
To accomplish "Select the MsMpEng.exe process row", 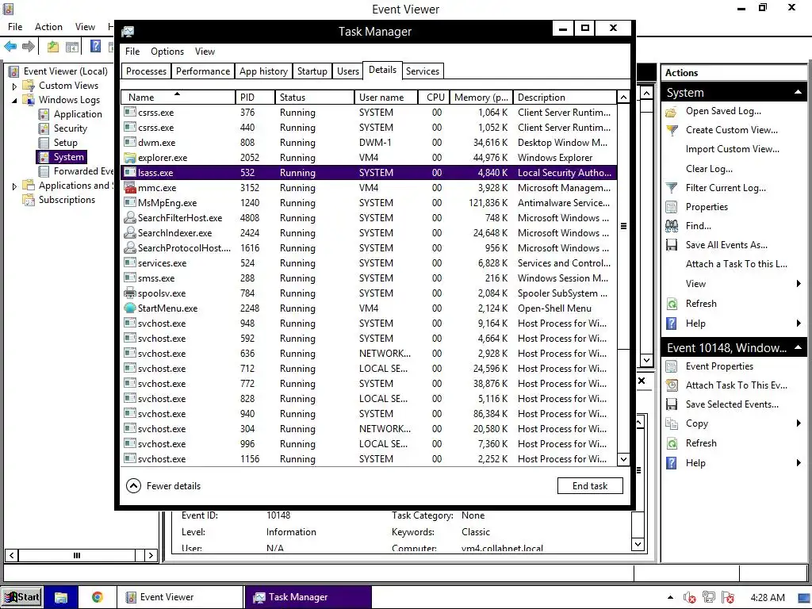I will [x=369, y=203].
